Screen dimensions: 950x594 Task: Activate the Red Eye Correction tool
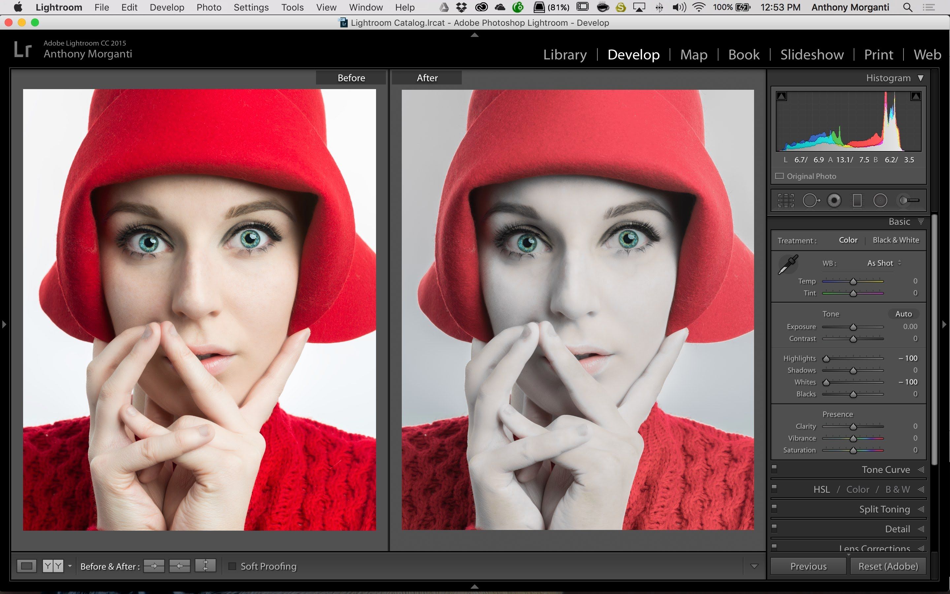[x=834, y=200]
